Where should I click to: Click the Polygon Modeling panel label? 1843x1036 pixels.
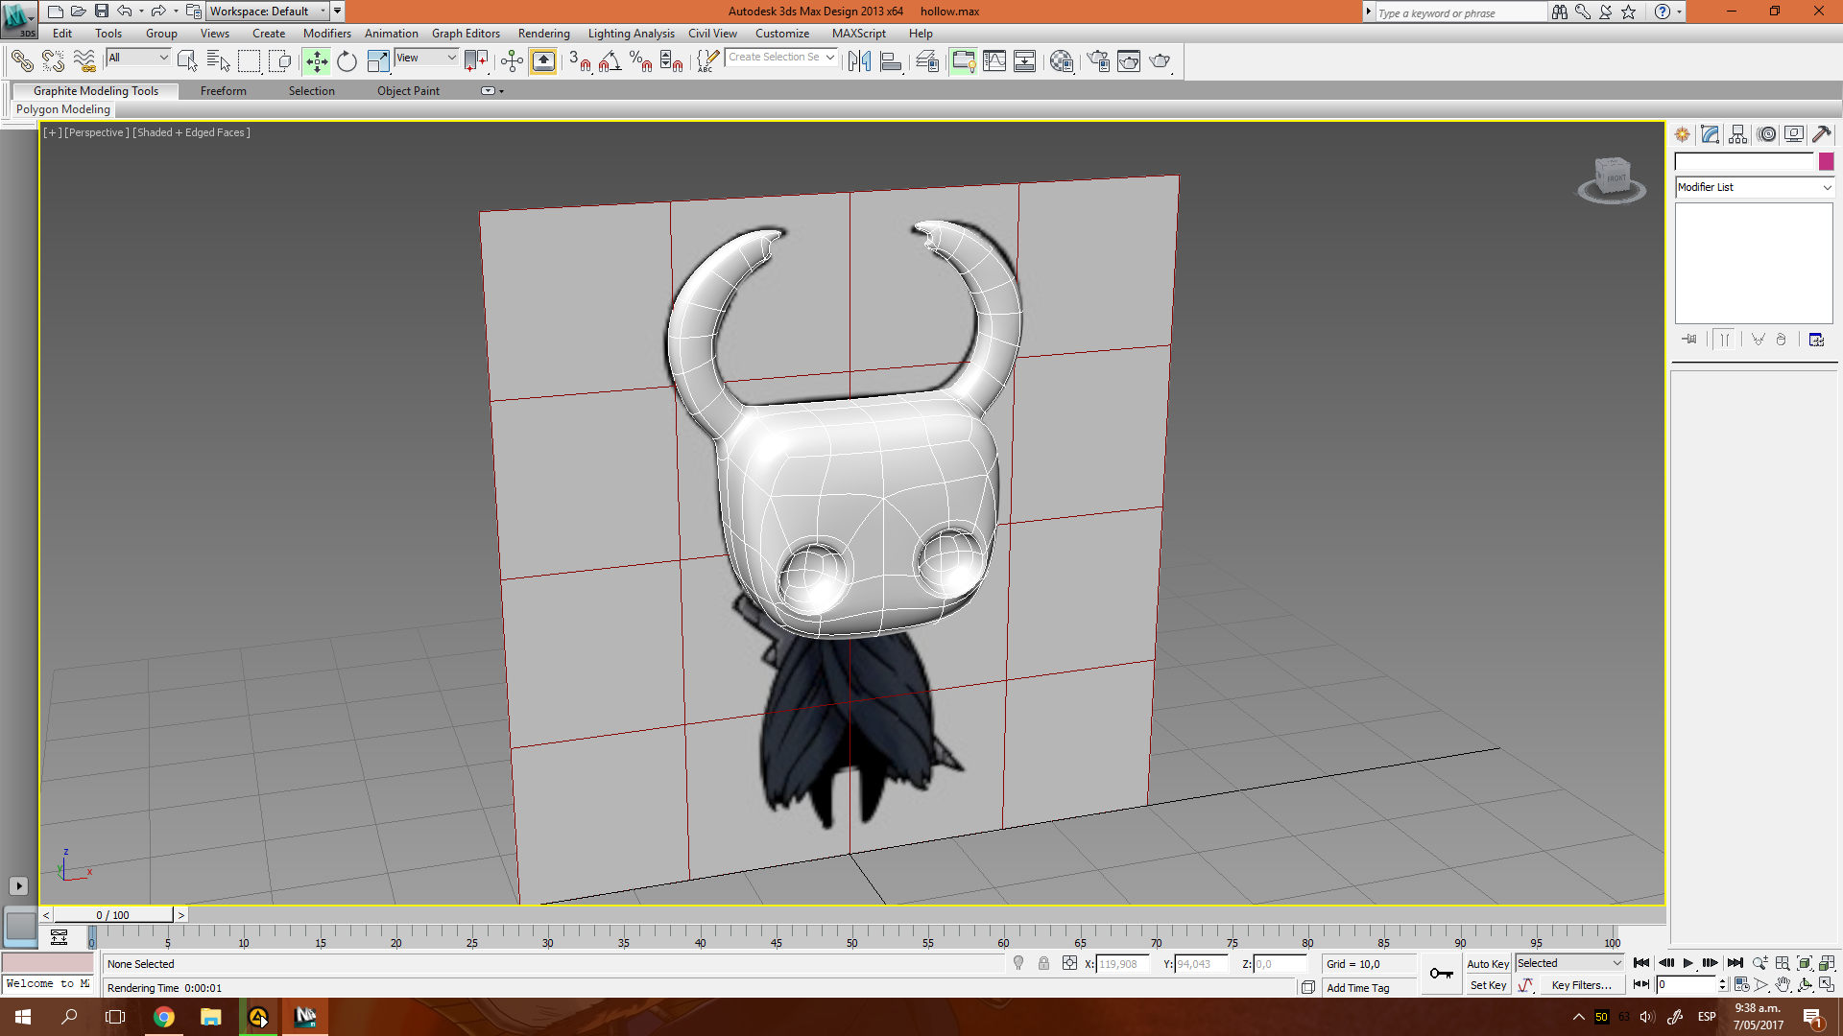(63, 109)
